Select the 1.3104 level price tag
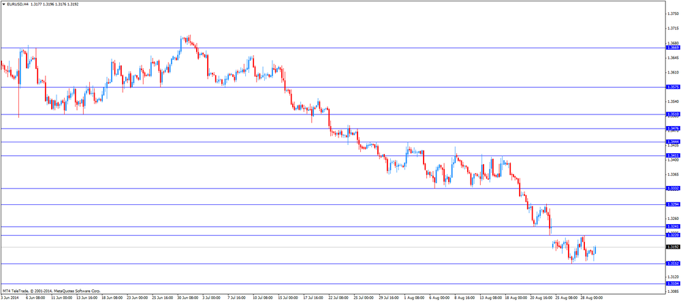The width and height of the screenshot is (681, 301). click(x=673, y=283)
